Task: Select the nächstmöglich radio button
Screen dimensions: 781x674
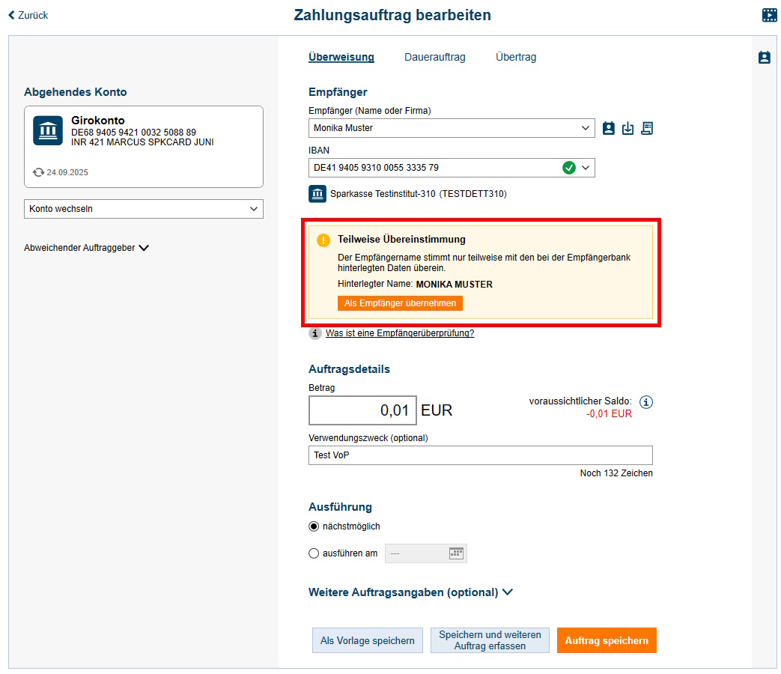Action: tap(314, 526)
